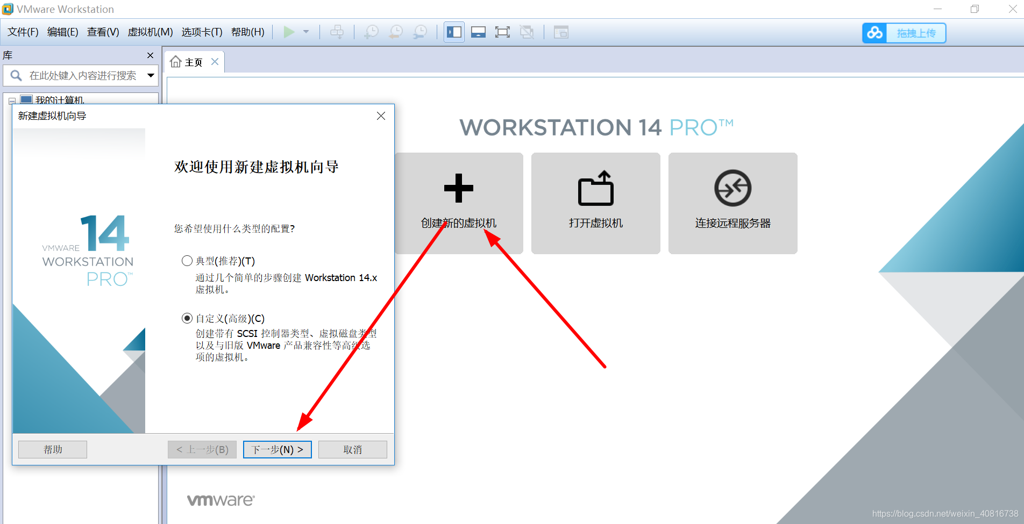
Task: Click the take snapshot clock icon
Action: pyautogui.click(x=371, y=32)
